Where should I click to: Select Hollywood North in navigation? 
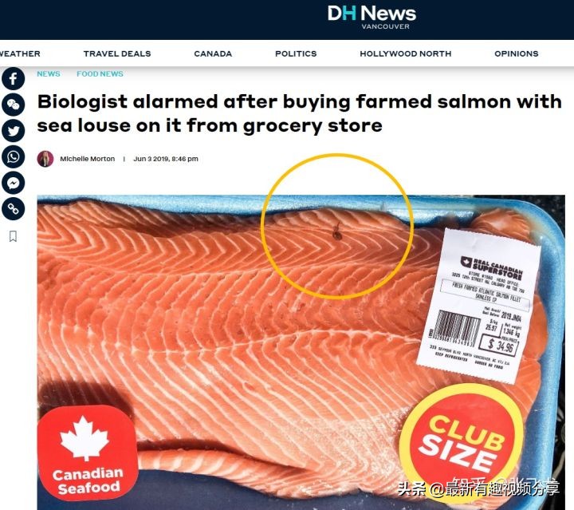(406, 53)
